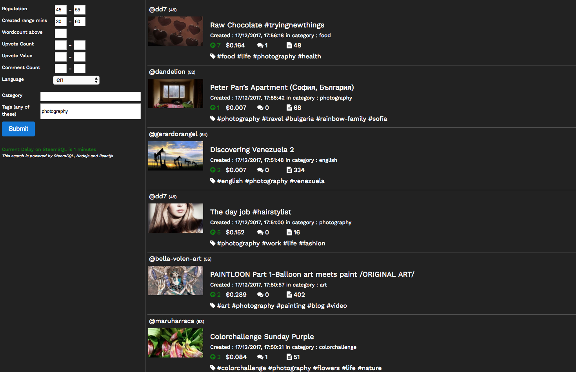Click document icon next to 16 wordcount
This screenshot has height=372, width=576.
click(289, 232)
